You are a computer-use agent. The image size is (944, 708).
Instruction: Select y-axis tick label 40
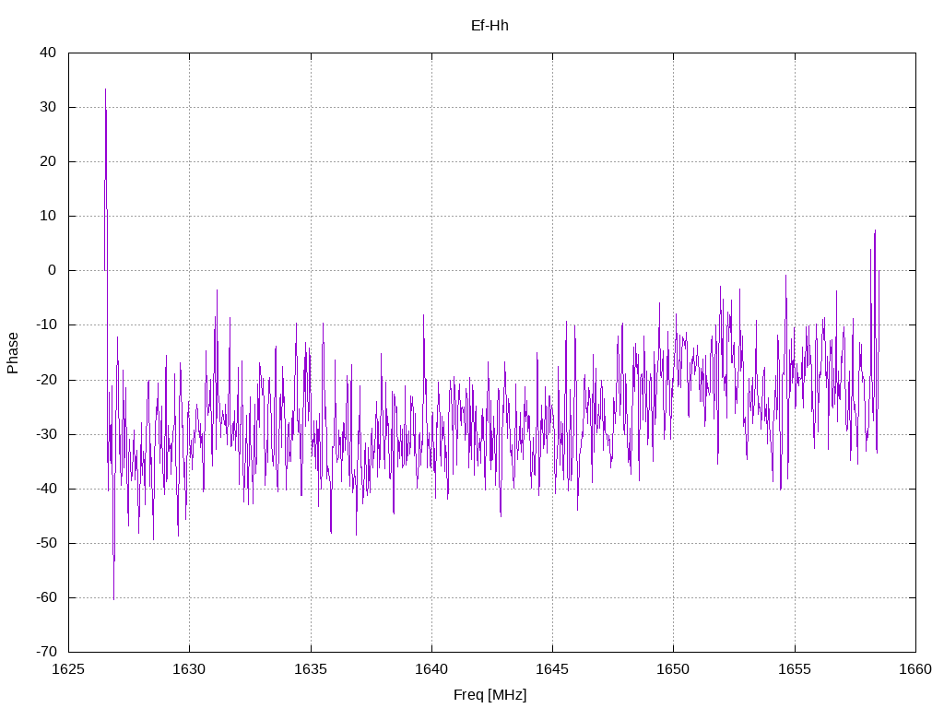(x=48, y=53)
